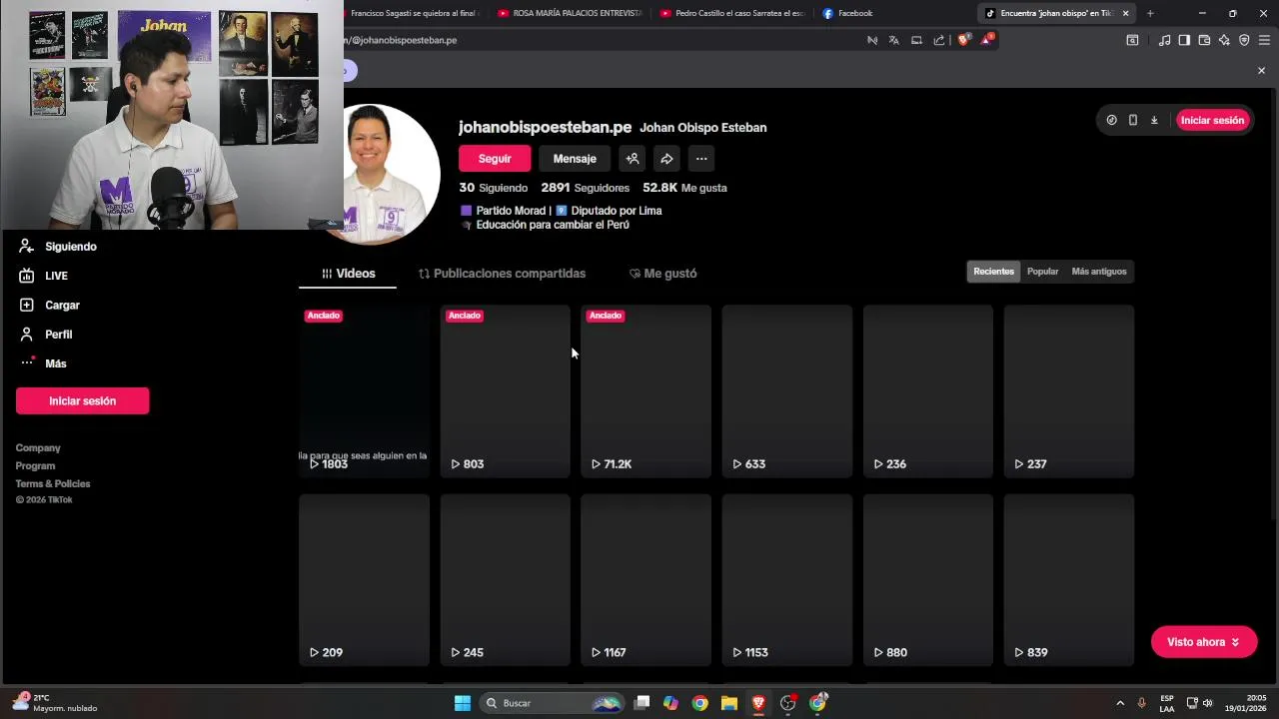The image size is (1279, 719).
Task: Click sidebar pink Iniciar sesión button
Action: pos(82,400)
